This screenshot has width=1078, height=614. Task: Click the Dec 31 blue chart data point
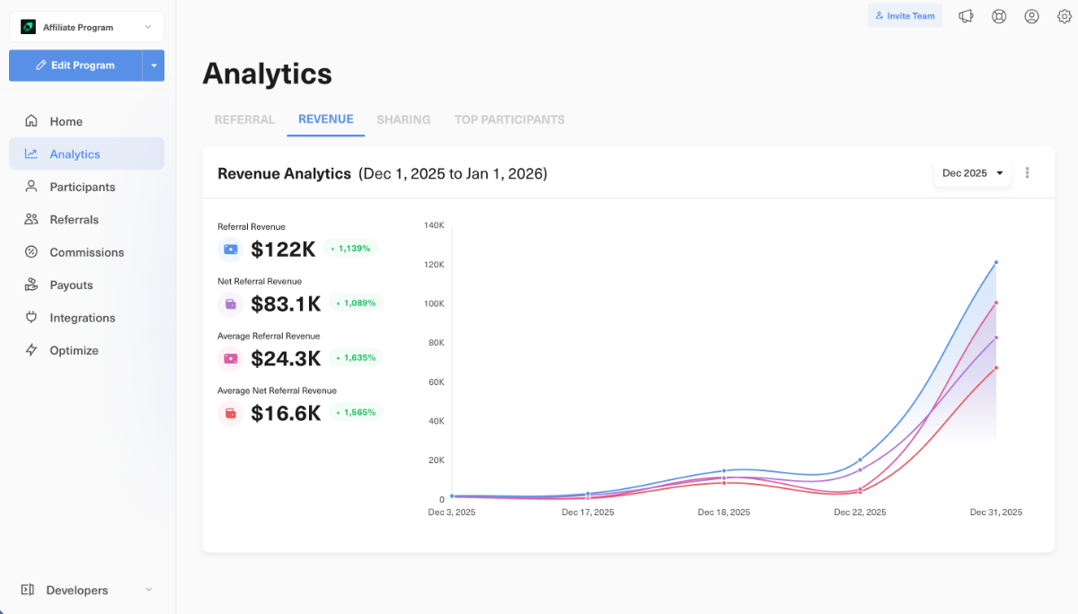pyautogui.click(x=996, y=262)
